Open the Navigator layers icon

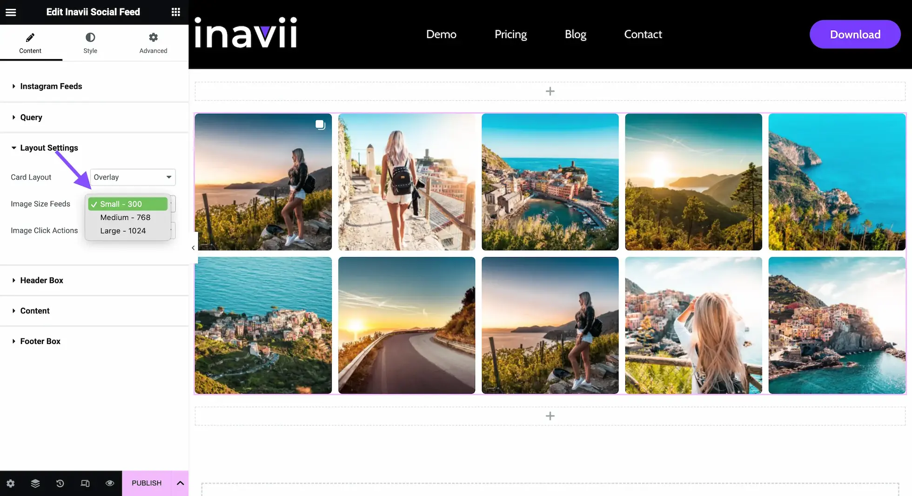pos(35,483)
